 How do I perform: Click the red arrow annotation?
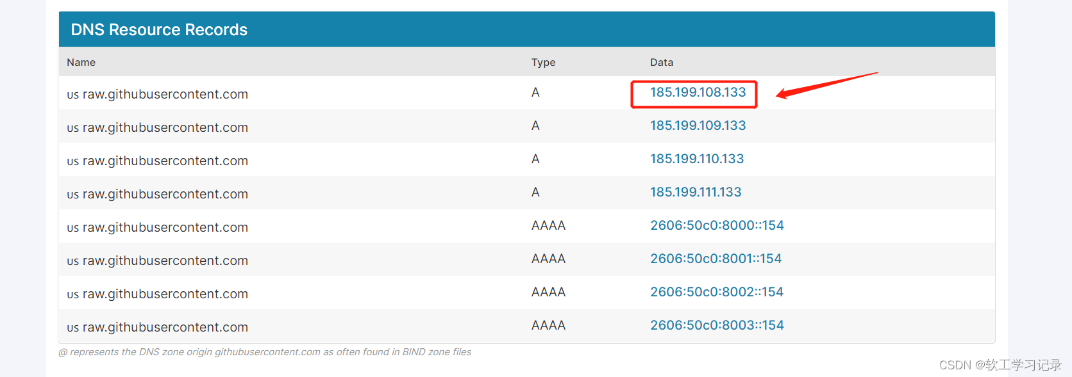826,85
